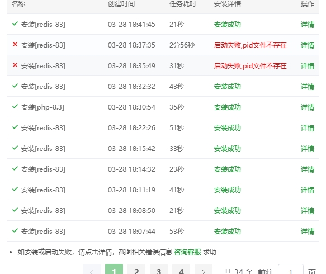Screen dimensions: 326x274
Task: Click the 创建时间 column header
Action: (x=121, y=4)
